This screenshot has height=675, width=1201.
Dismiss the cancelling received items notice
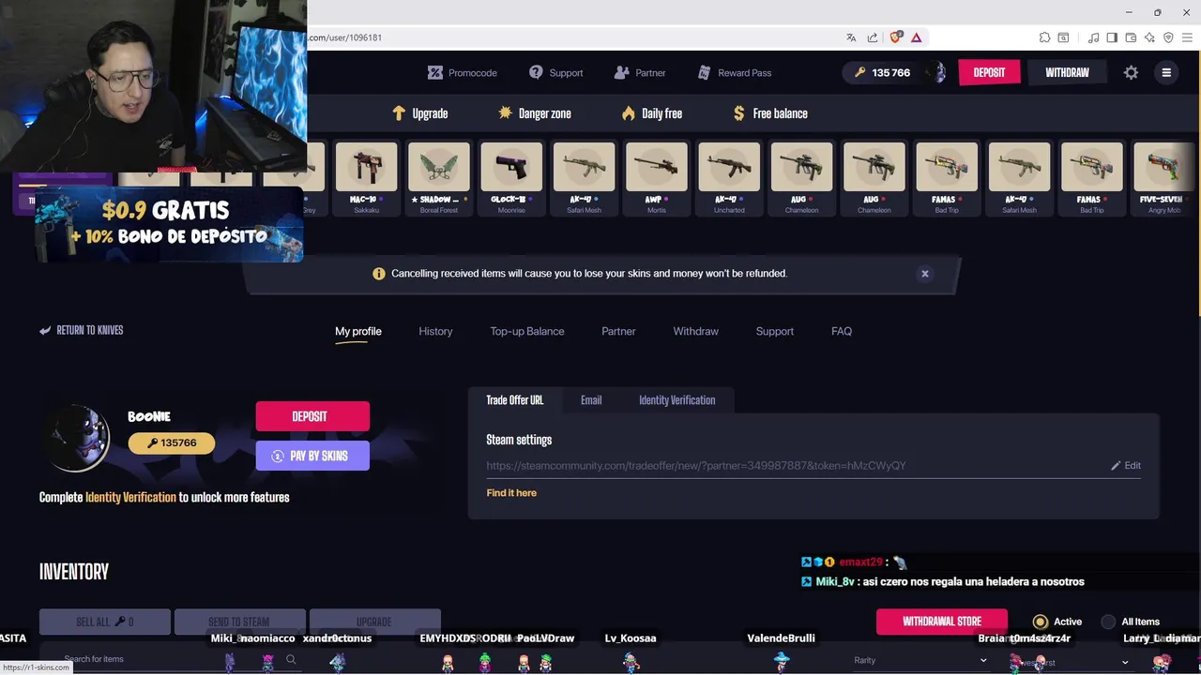pos(924,274)
